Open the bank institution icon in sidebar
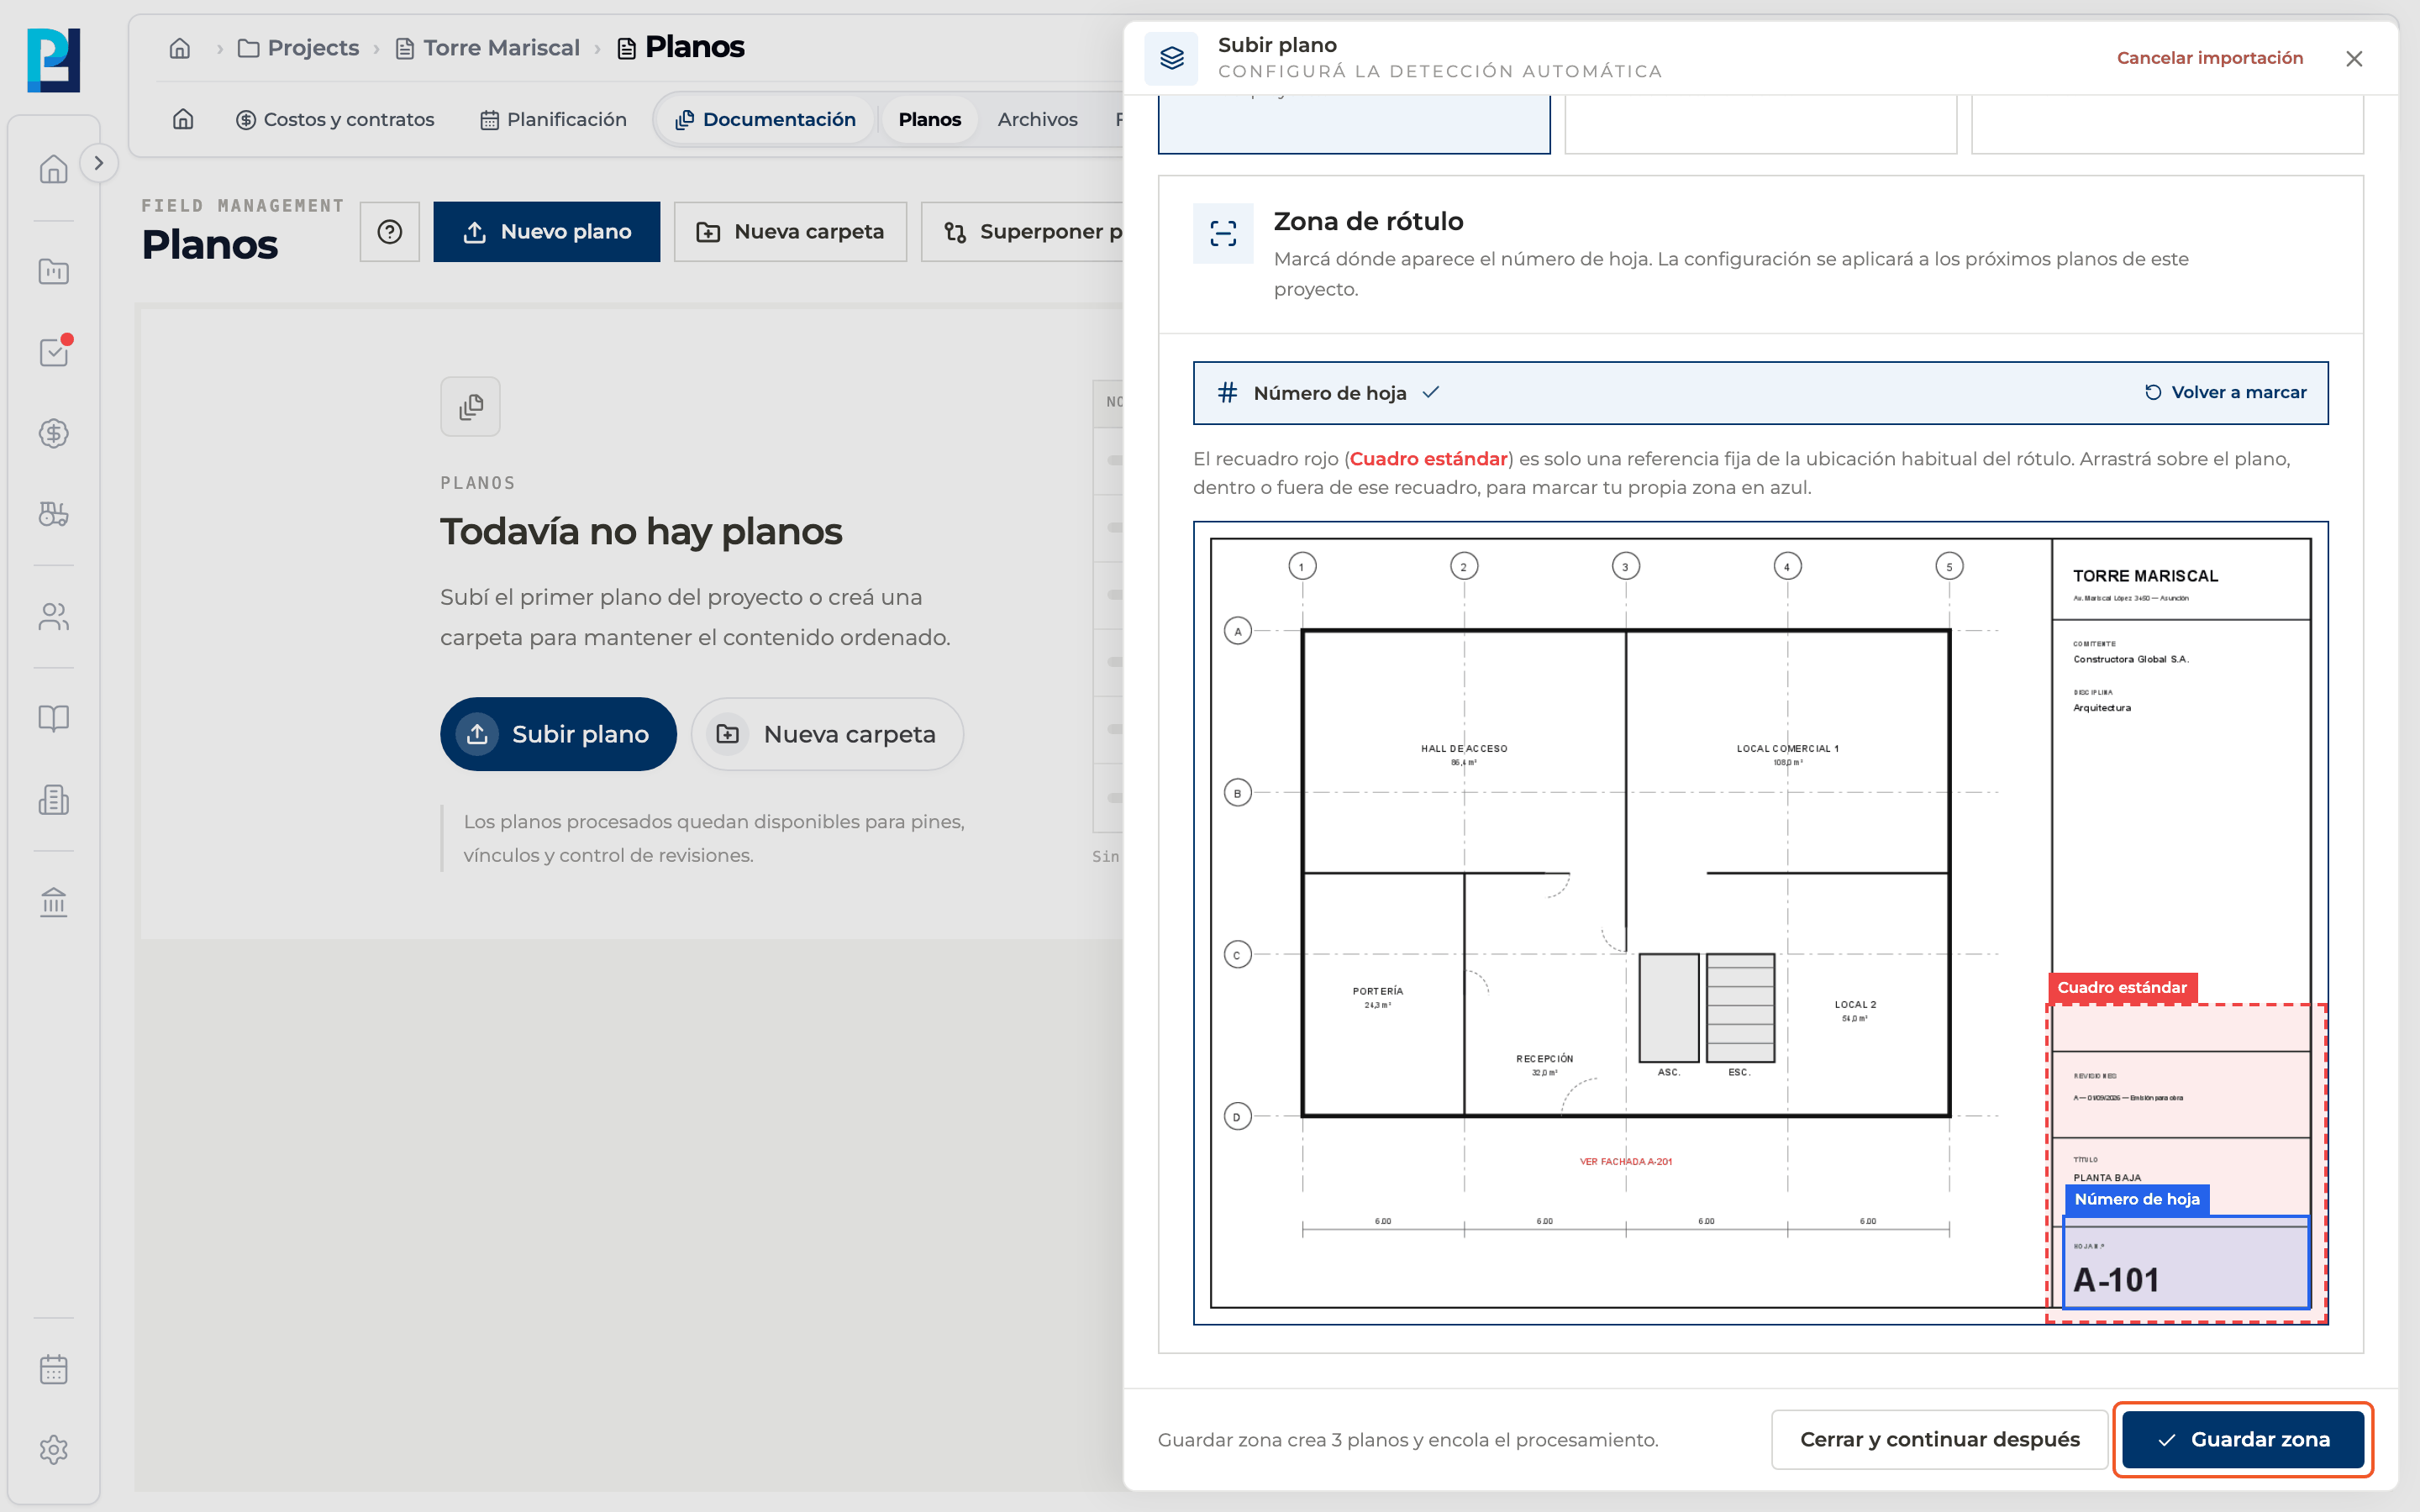 (53, 901)
